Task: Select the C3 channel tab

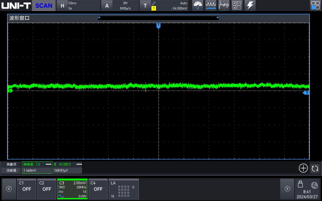Action: (72, 189)
